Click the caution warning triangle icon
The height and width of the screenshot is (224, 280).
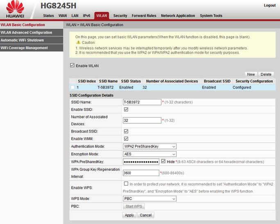tap(79, 42)
